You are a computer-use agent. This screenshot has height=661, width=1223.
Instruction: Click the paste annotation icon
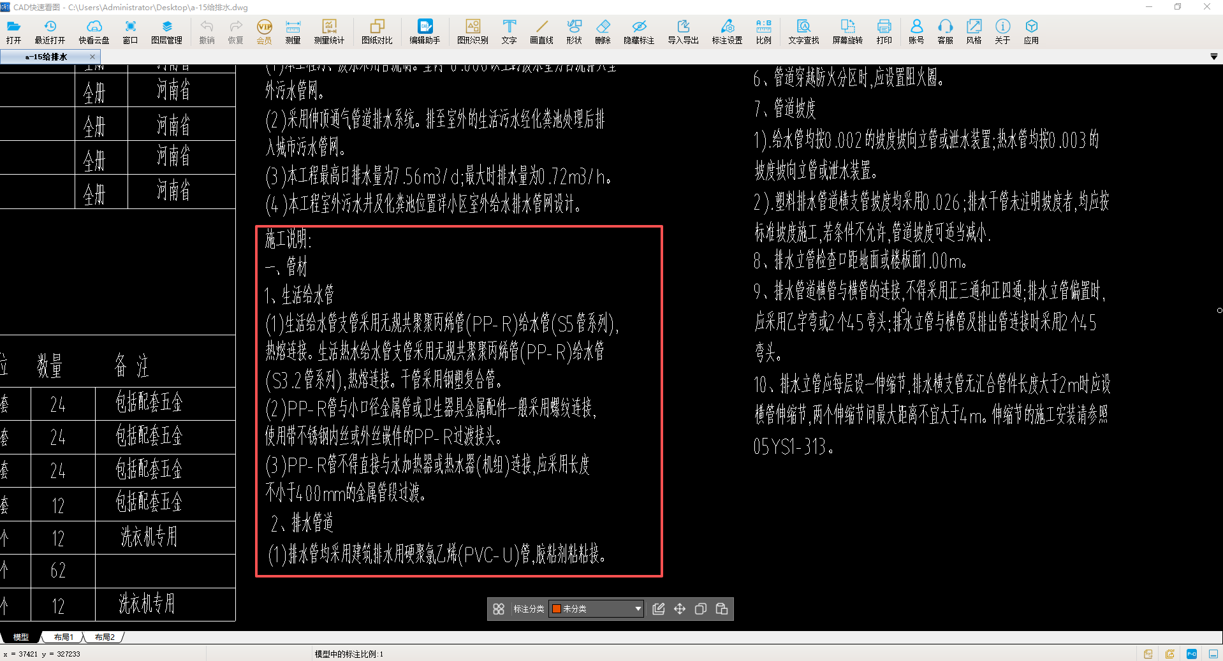pos(722,609)
